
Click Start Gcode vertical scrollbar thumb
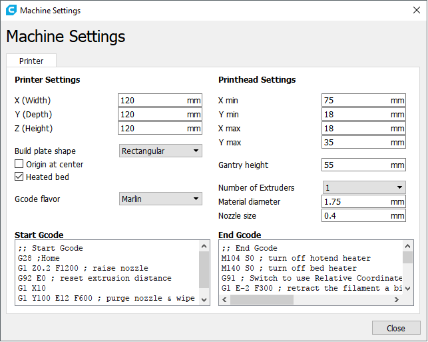pos(204,269)
